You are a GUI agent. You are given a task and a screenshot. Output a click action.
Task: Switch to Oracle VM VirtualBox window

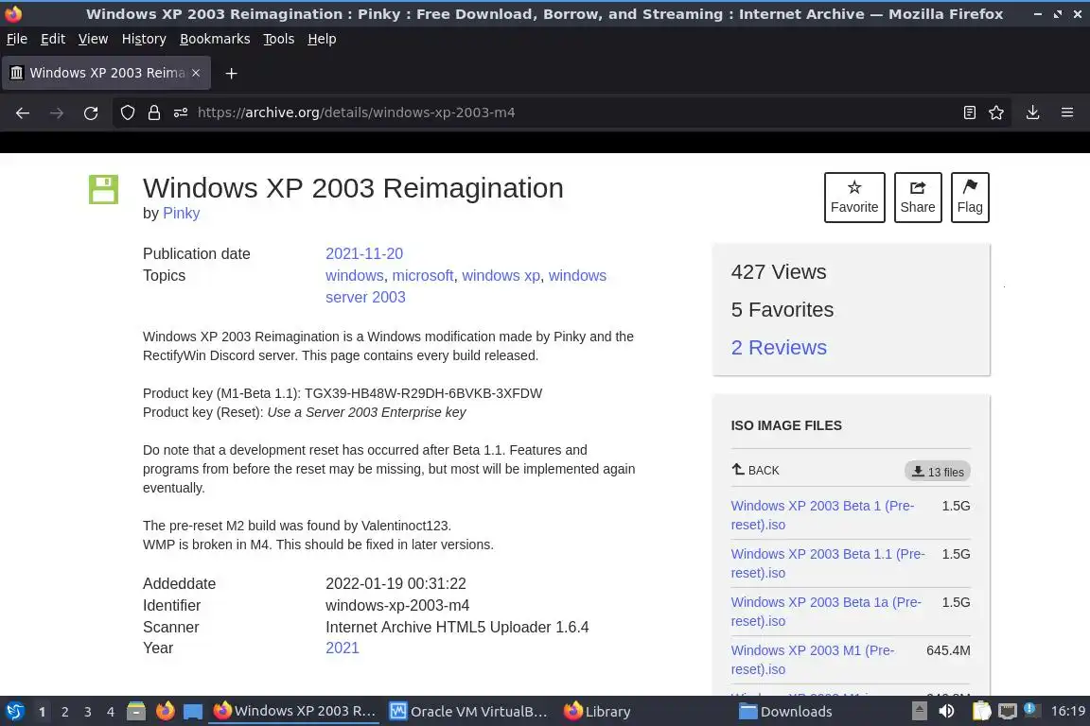click(468, 712)
